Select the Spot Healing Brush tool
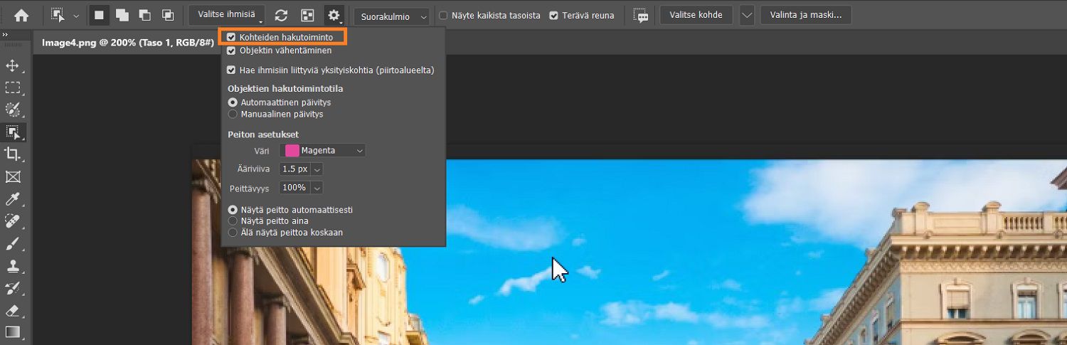 [x=13, y=221]
